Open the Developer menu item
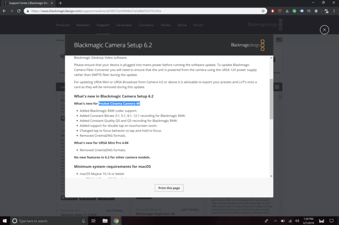The image size is (339, 225). coord(124,25)
